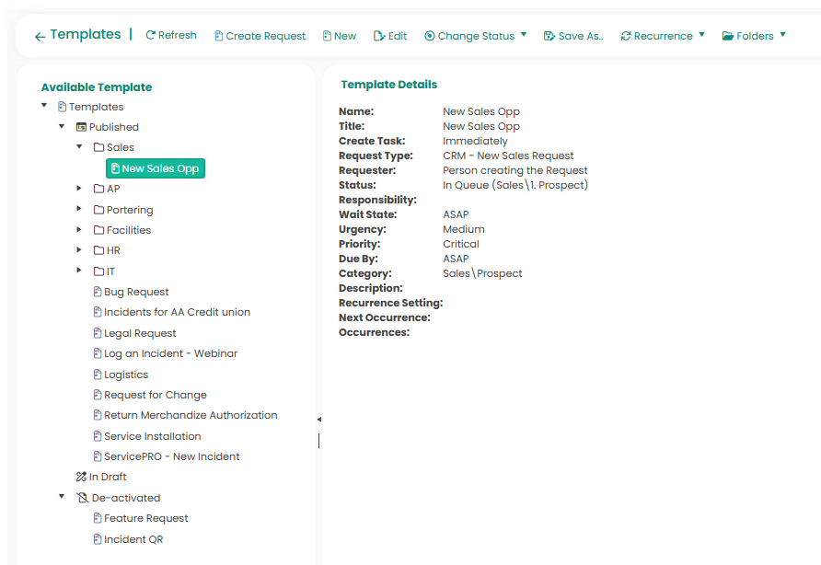
Task: Click the back arrow beside Templates
Action: (40, 37)
